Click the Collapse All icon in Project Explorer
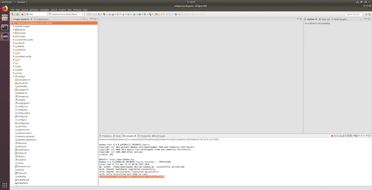 (x=82, y=19)
